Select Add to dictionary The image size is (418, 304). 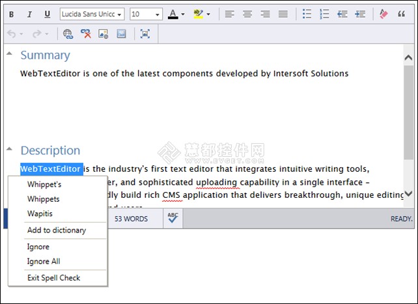58,230
